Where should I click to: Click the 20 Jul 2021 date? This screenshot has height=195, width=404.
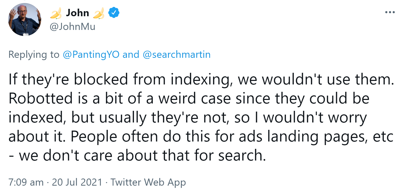point(77,182)
